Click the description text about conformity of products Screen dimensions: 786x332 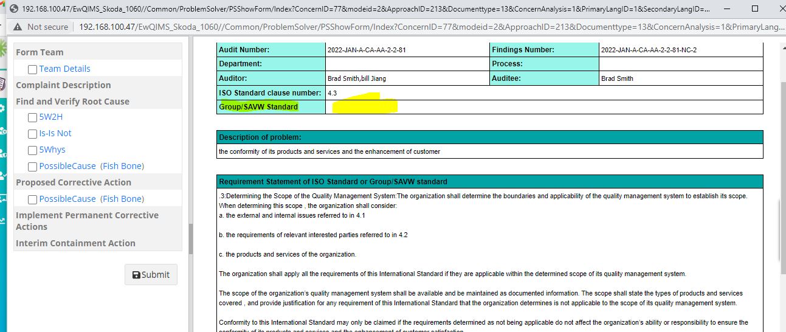click(x=329, y=151)
